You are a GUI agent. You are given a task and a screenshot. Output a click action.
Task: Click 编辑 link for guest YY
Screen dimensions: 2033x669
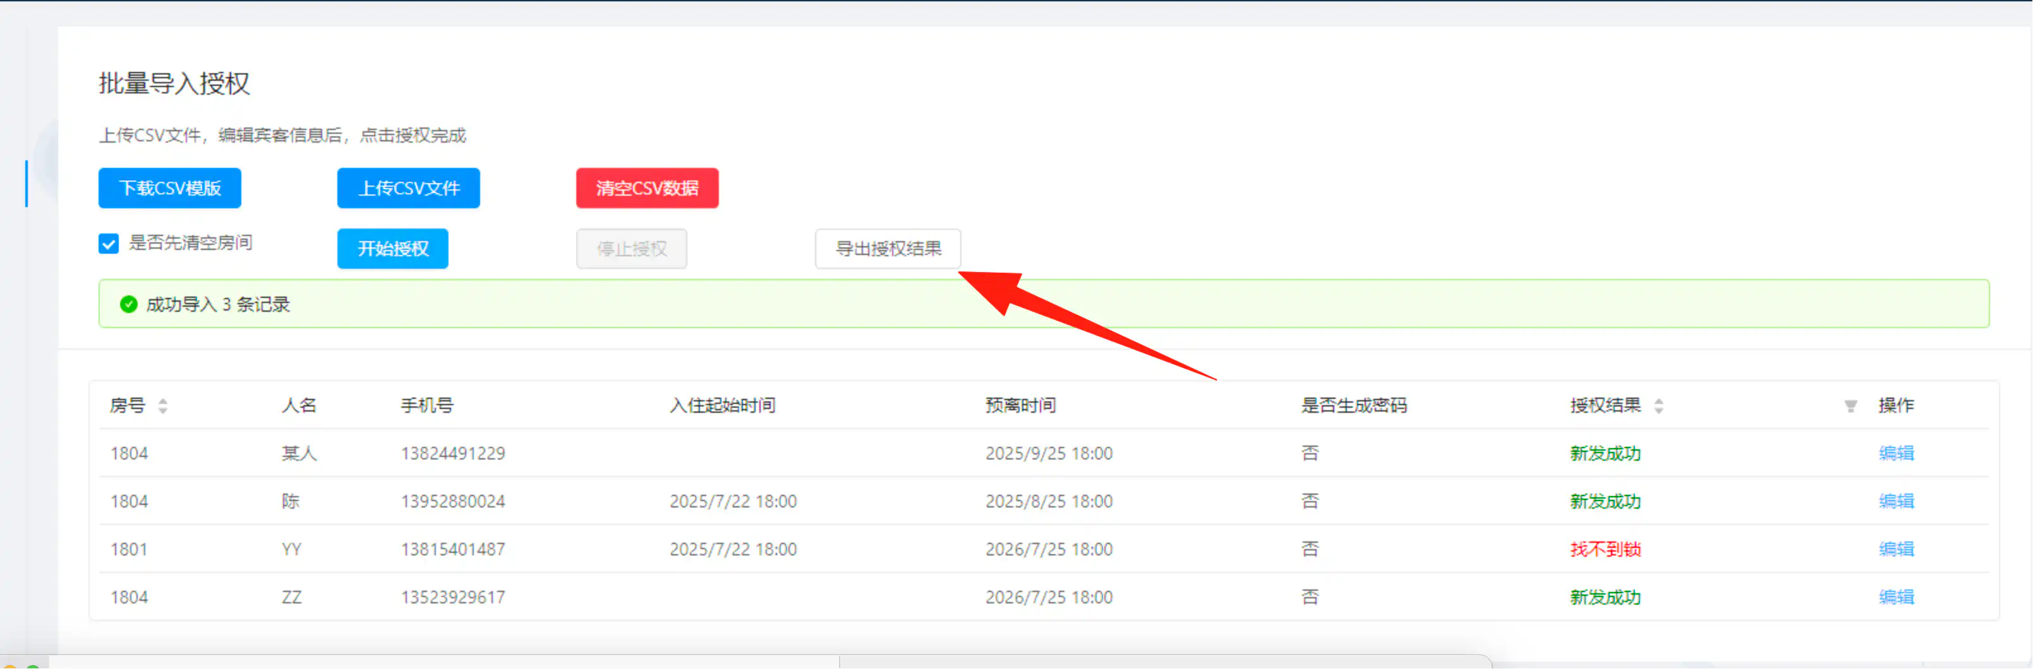coord(1895,549)
